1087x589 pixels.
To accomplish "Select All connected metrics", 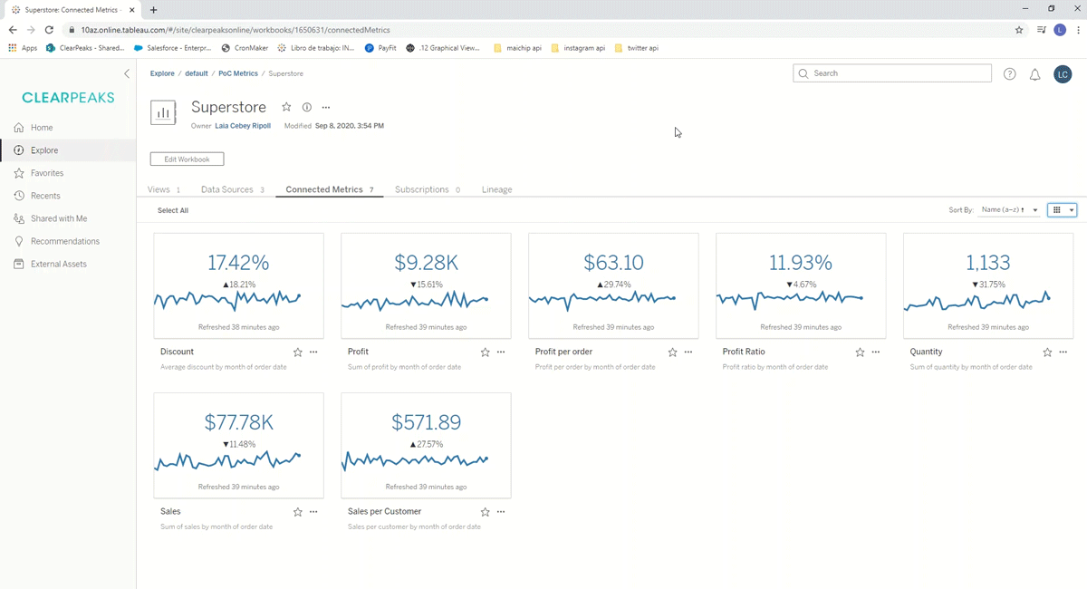I will [x=172, y=209].
